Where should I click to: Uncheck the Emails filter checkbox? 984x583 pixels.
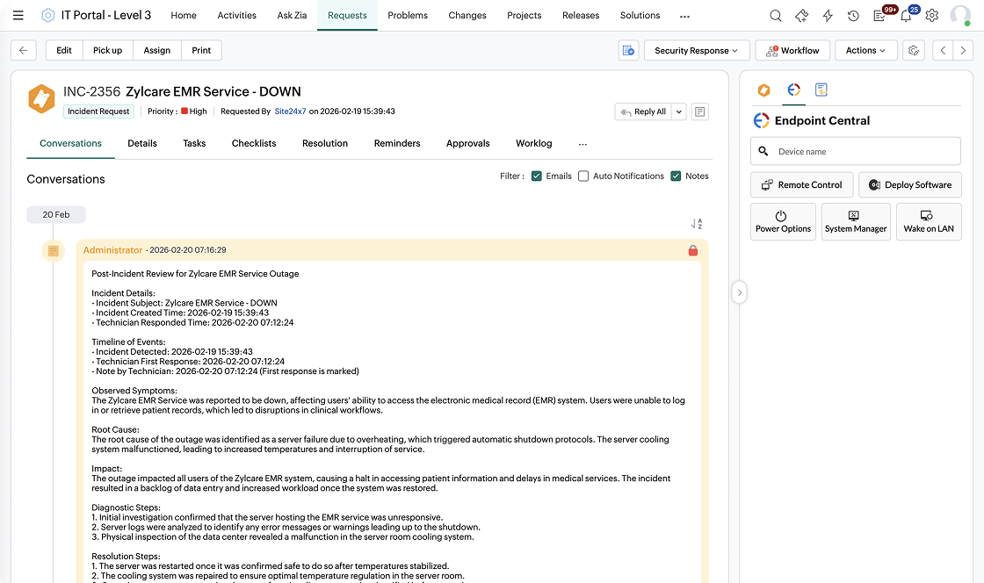[x=537, y=176]
